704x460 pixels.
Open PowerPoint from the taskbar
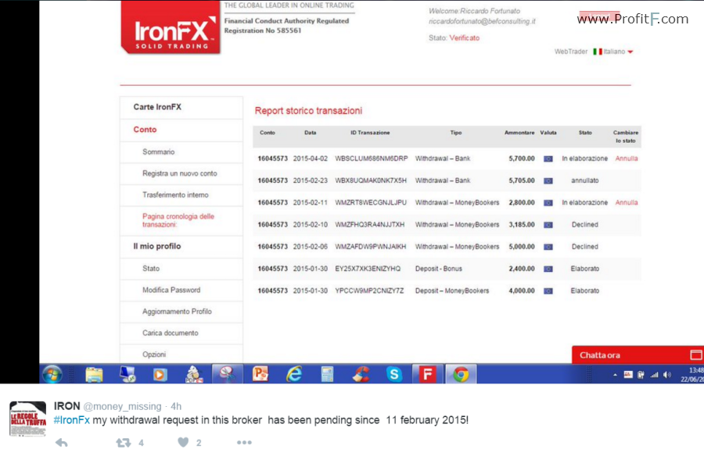(260, 374)
